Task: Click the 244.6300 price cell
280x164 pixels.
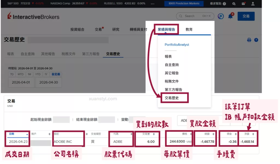Action: 177,142
